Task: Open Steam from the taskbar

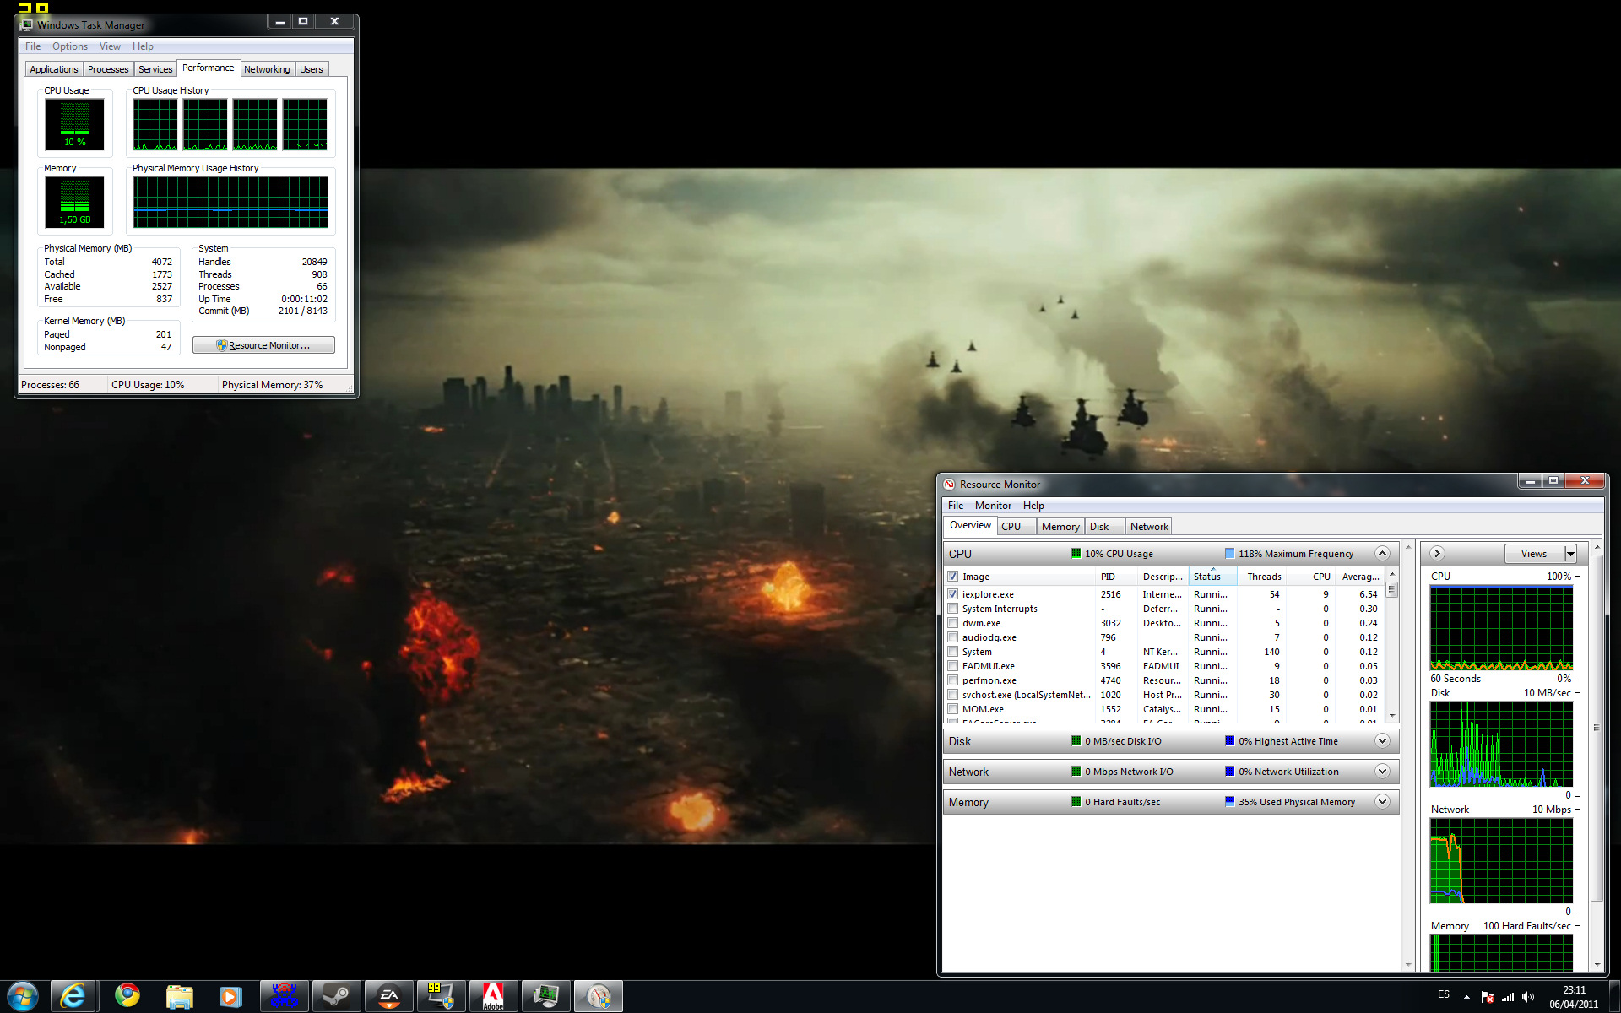Action: pyautogui.click(x=336, y=996)
